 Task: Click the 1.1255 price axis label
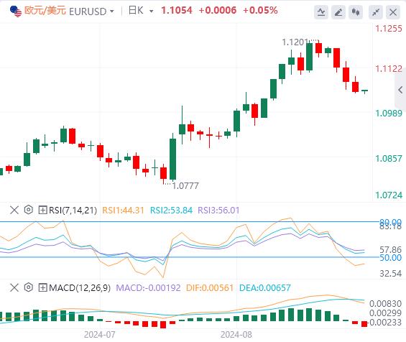click(x=389, y=29)
